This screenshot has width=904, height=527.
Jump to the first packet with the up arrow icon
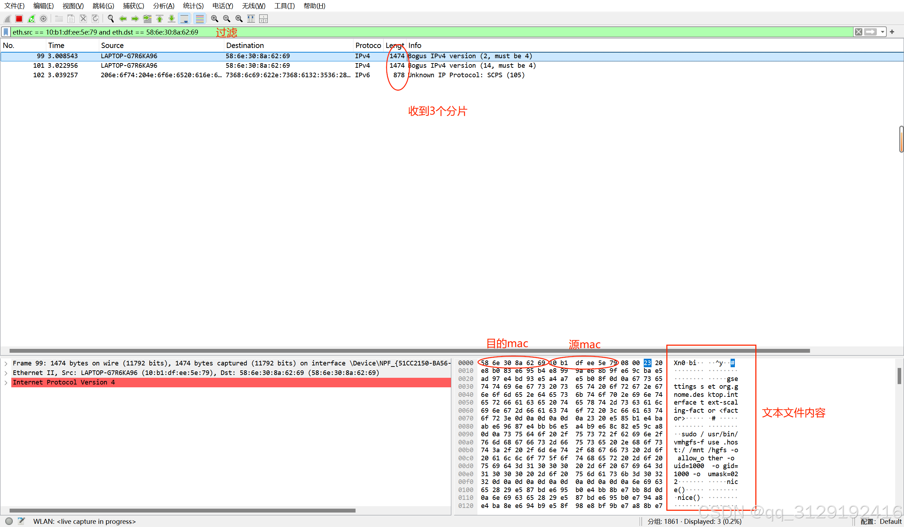click(160, 19)
